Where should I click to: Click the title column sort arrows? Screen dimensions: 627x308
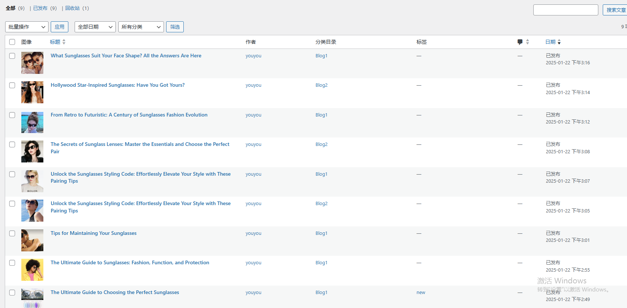point(64,42)
